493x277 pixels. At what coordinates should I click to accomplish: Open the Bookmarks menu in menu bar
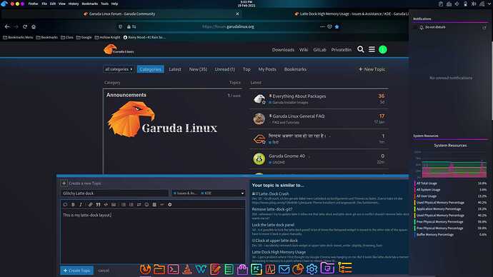(89, 4)
